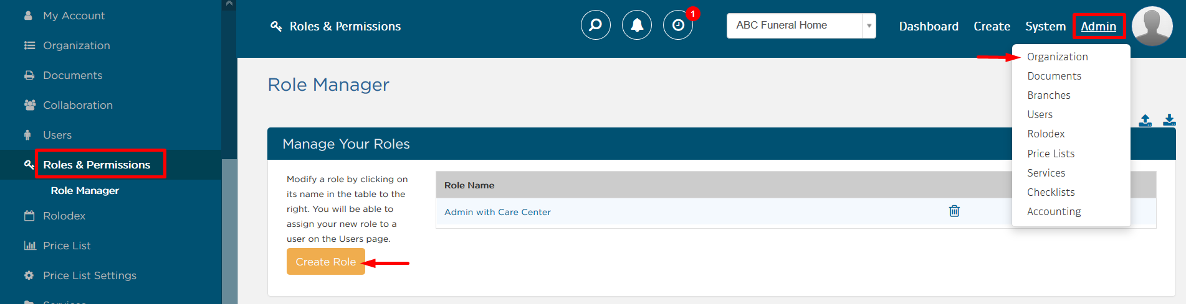The width and height of the screenshot is (1186, 304).
Task: Delete Admin with Care Center via trash icon
Action: (954, 211)
